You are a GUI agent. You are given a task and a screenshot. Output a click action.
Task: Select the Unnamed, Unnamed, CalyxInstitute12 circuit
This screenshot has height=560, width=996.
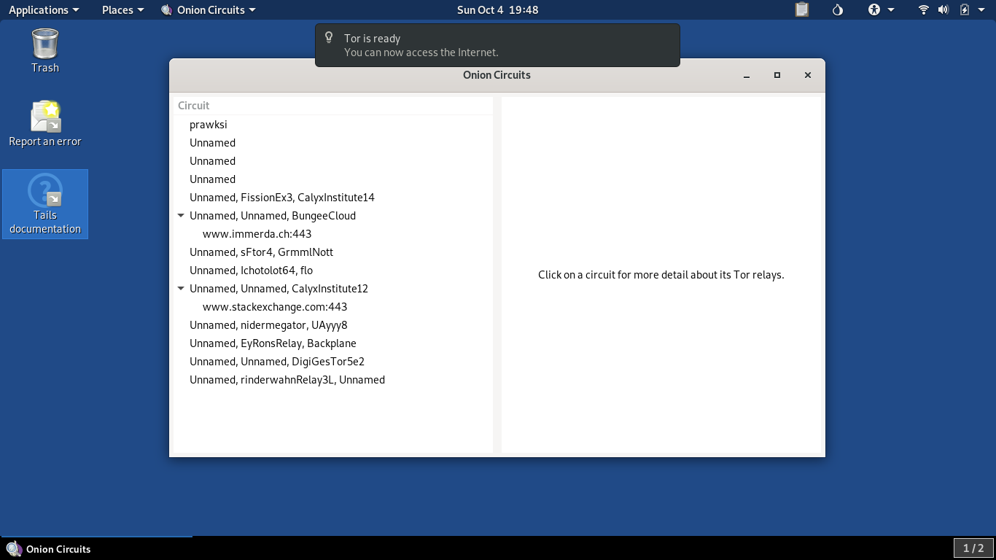(x=332, y=289)
